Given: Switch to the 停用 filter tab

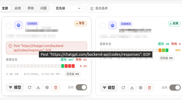Looking at the screenshot, I should 31,8.
